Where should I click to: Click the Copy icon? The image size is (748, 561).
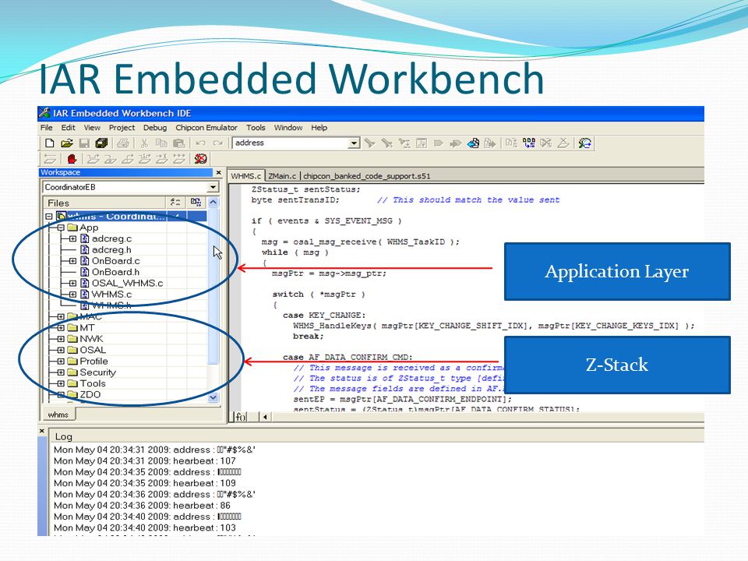pos(162,143)
